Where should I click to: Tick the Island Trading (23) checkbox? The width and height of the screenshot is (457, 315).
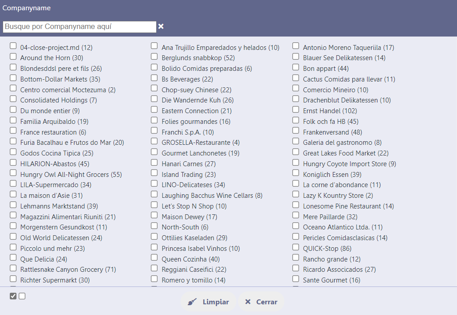pyautogui.click(x=154, y=173)
